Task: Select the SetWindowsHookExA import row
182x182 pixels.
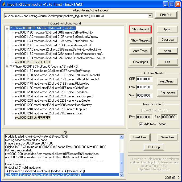Action: coord(58,49)
